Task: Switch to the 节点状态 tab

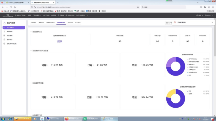Action: [x=70, y=23]
